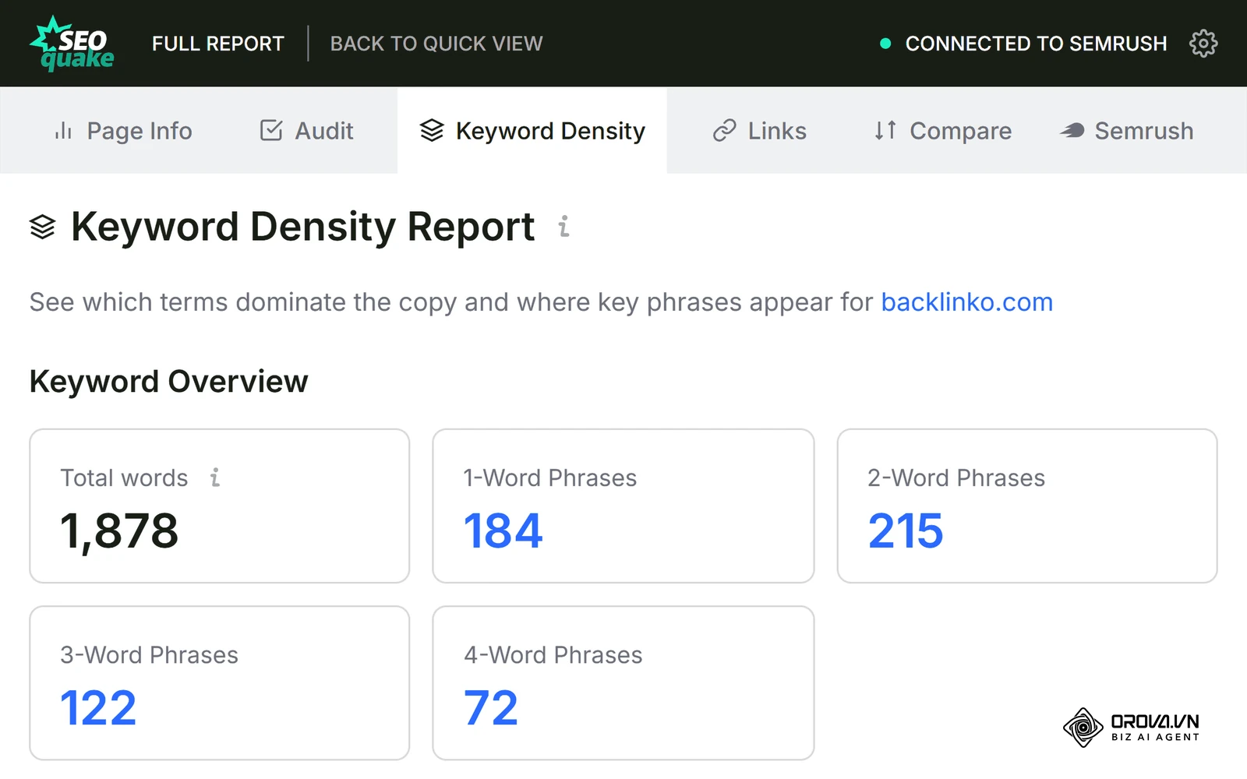Open the 4-Word Phrases count 72
The height and width of the screenshot is (779, 1247).
click(491, 708)
